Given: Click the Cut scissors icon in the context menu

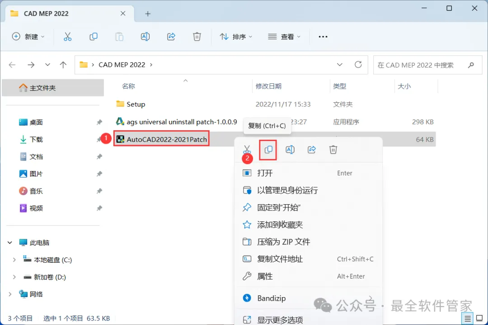Looking at the screenshot, I should (247, 150).
